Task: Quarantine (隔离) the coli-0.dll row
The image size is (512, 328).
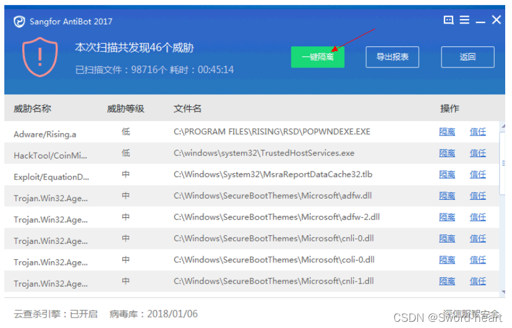Action: click(x=447, y=260)
